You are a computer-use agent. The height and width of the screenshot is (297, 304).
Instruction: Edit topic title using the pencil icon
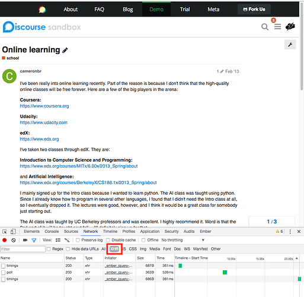click(65, 50)
